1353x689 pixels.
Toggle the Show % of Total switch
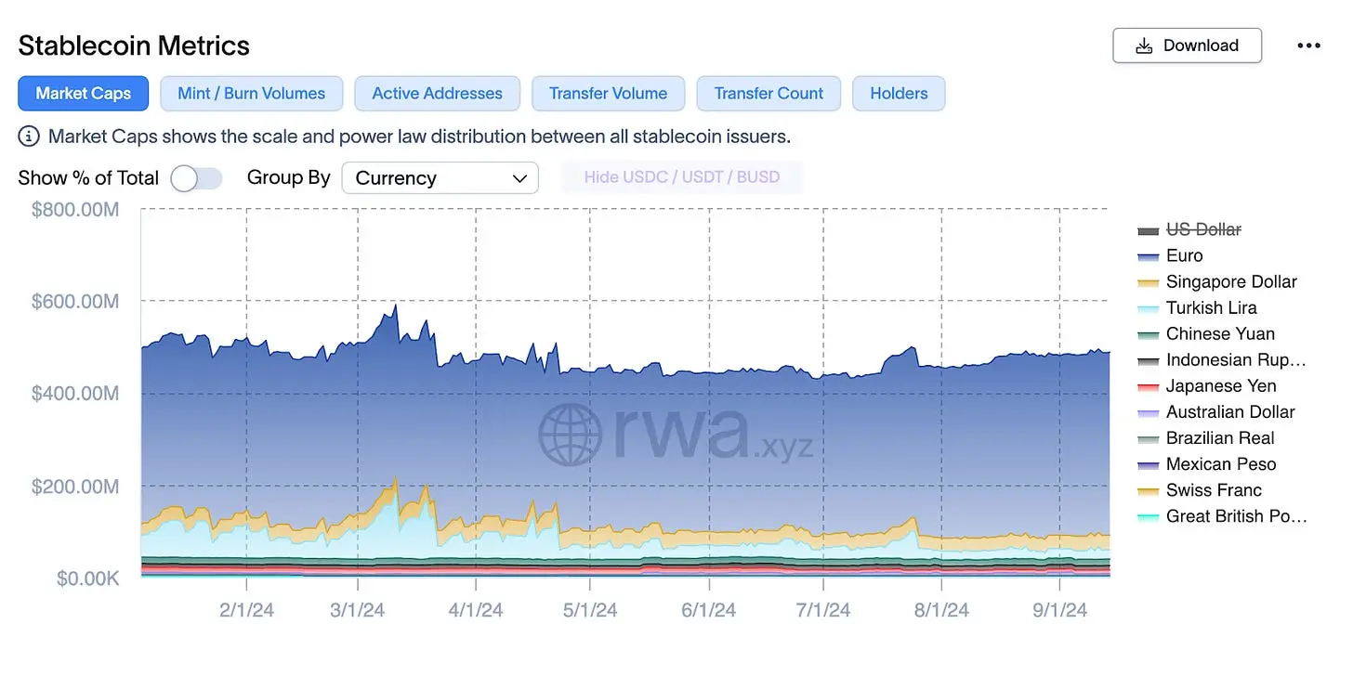coord(197,178)
